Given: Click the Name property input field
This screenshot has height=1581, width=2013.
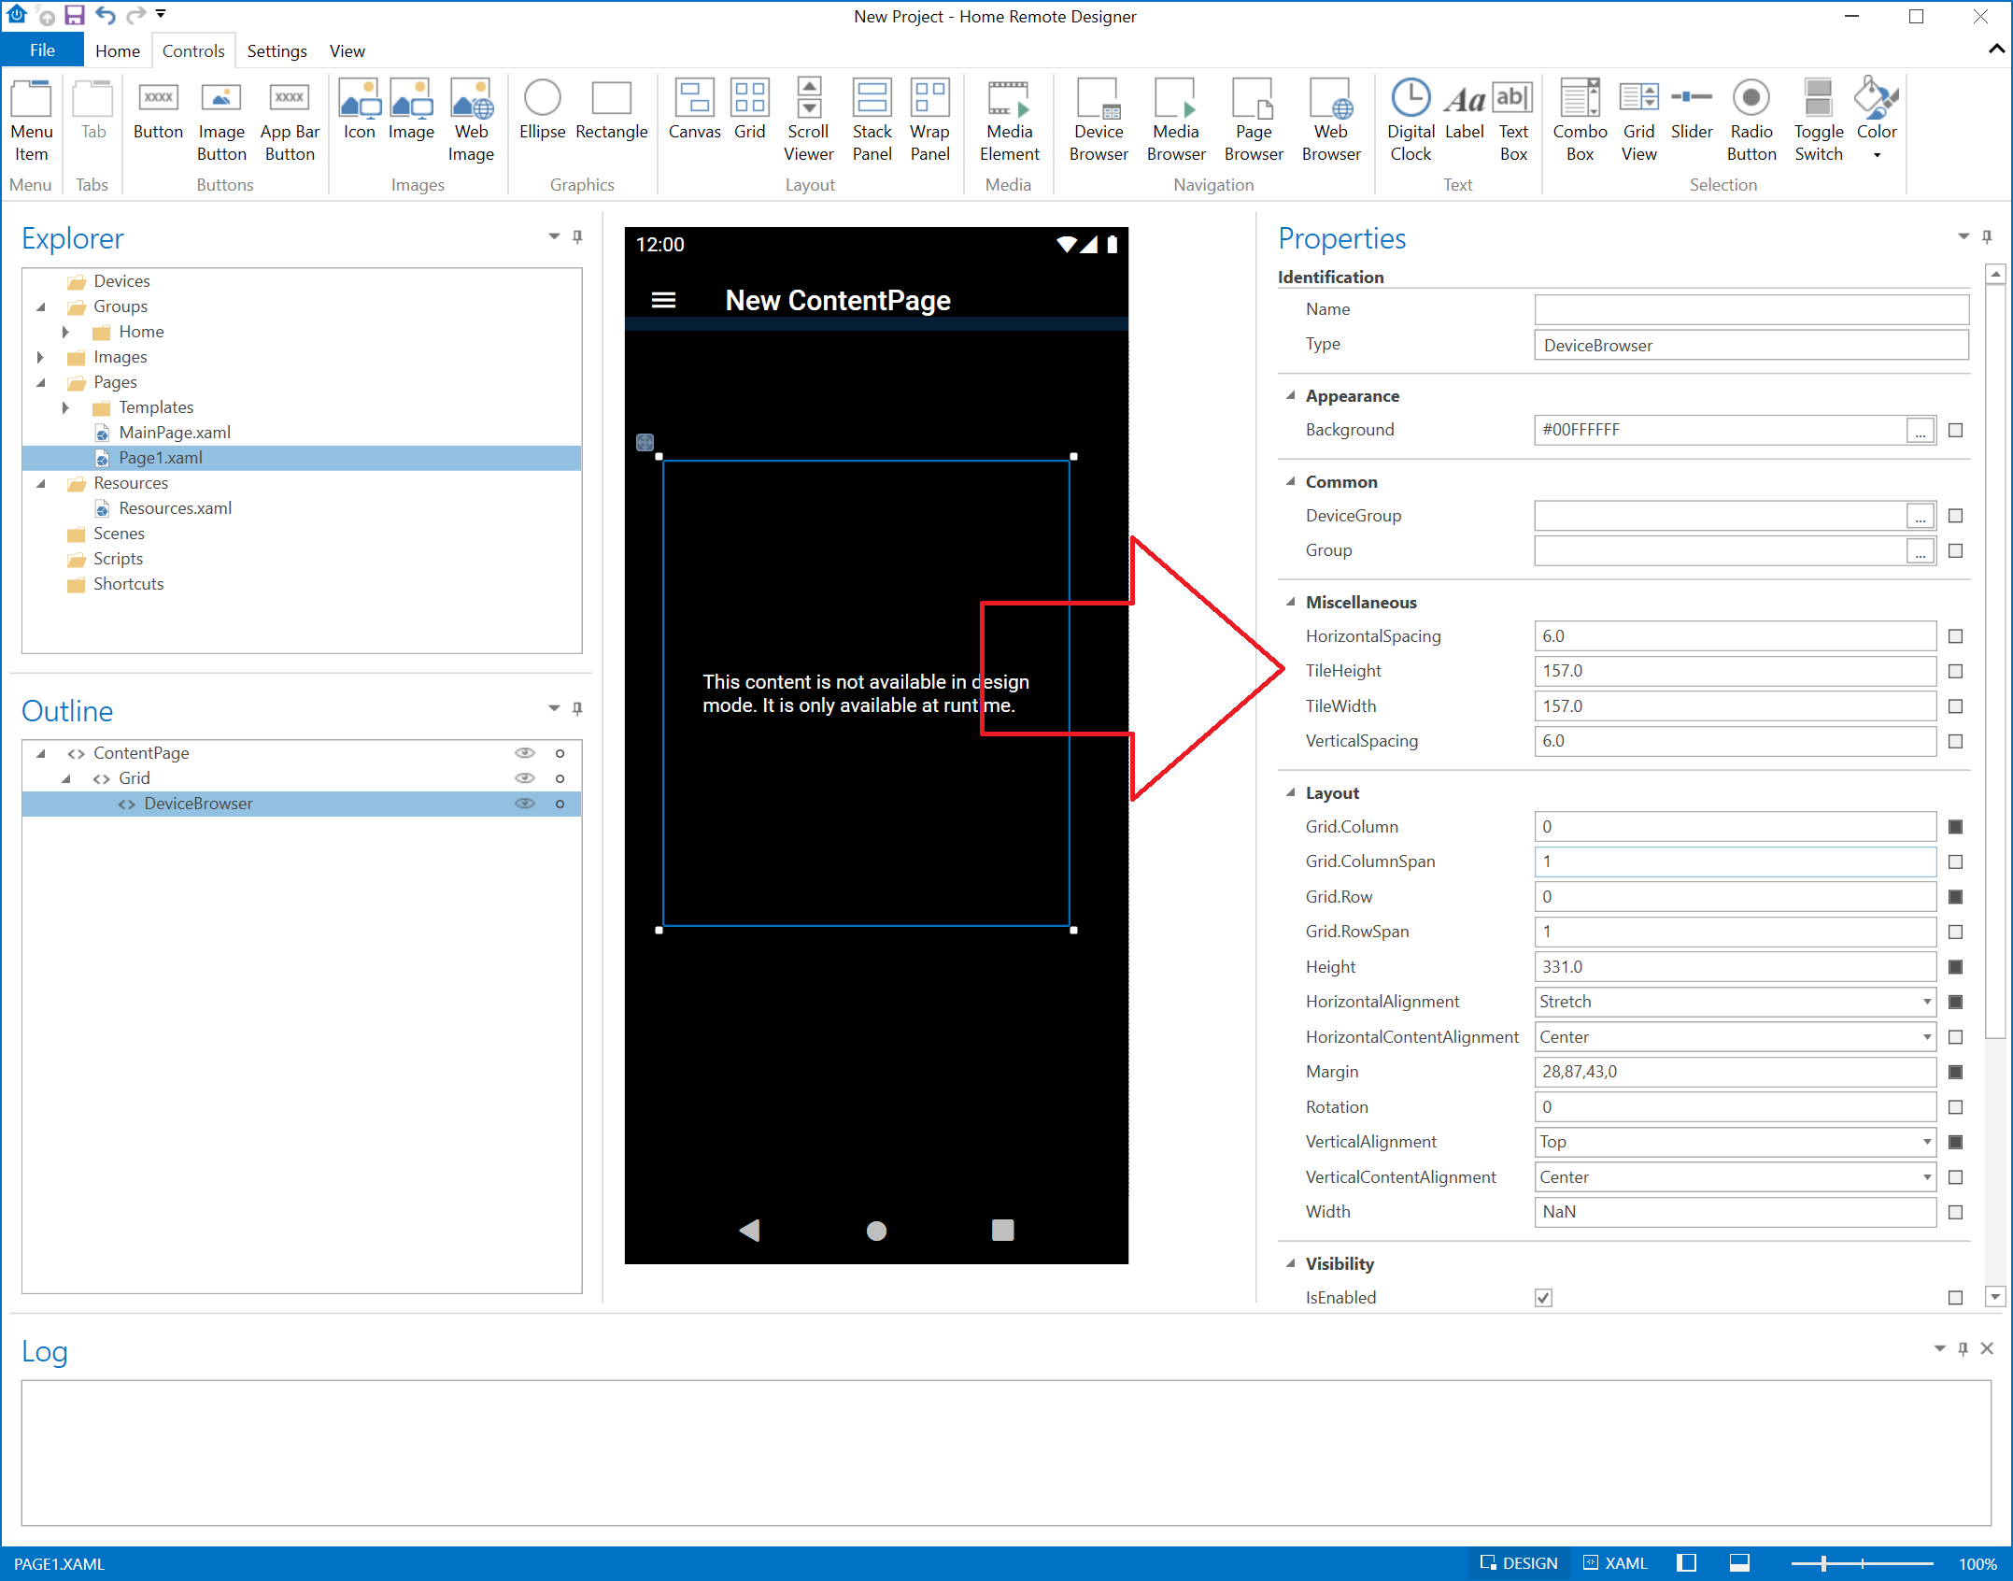Looking at the screenshot, I should (x=1751, y=309).
